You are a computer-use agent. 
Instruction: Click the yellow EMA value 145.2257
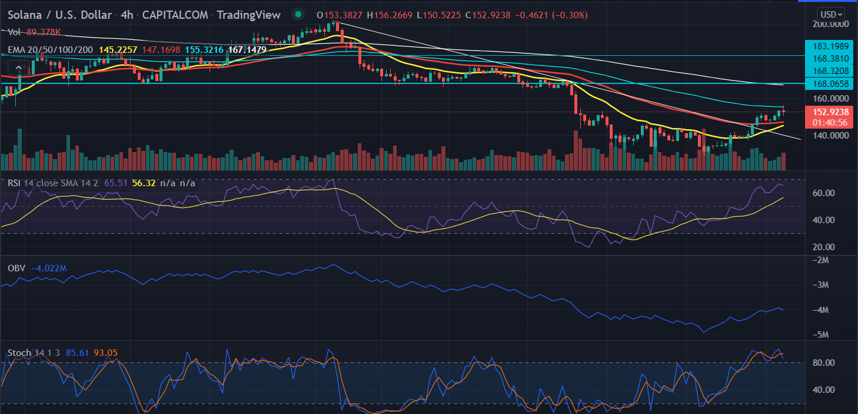(119, 50)
